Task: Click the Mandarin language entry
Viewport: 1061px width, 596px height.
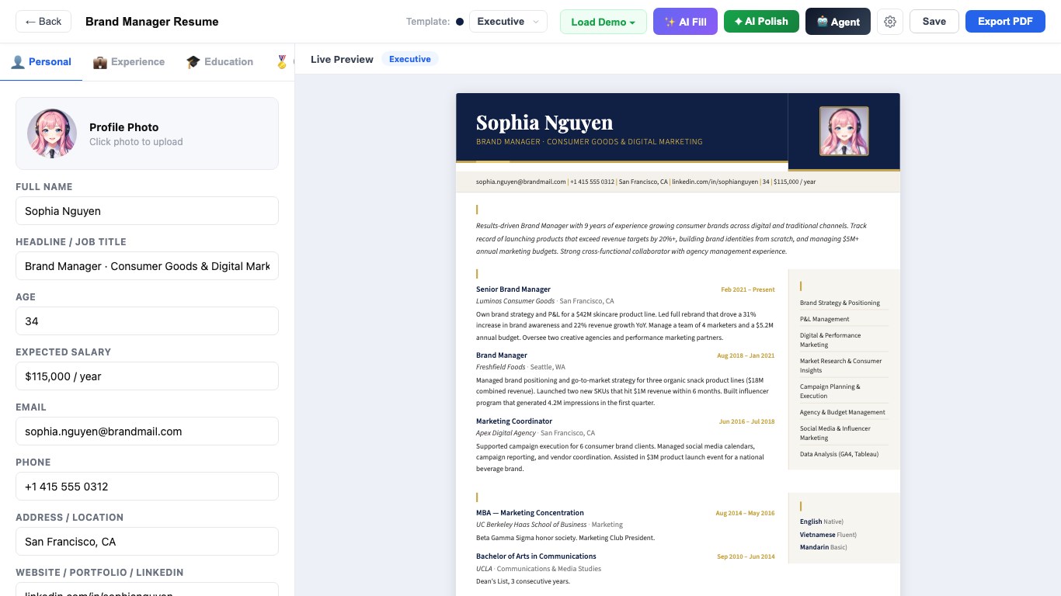Action: pos(823,547)
